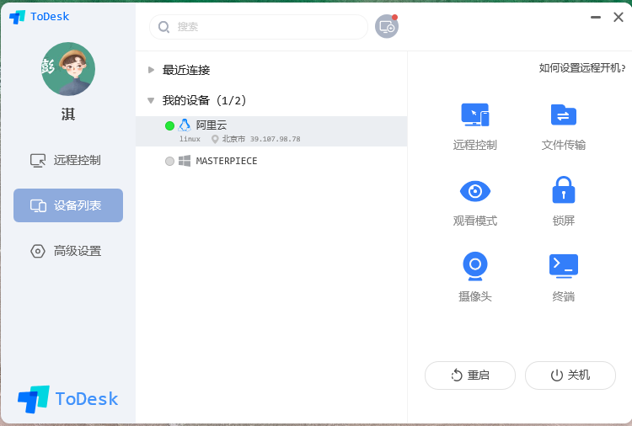Click into the 搜索 search field
The image size is (632, 426).
point(259,27)
